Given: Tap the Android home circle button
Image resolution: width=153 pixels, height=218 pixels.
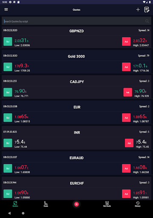Looking at the screenshot, I should coord(23,213).
